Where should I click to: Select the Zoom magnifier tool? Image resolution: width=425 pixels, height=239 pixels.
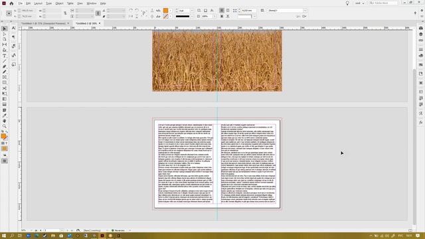click(5, 126)
